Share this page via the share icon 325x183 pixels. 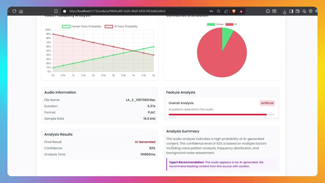(226, 11)
